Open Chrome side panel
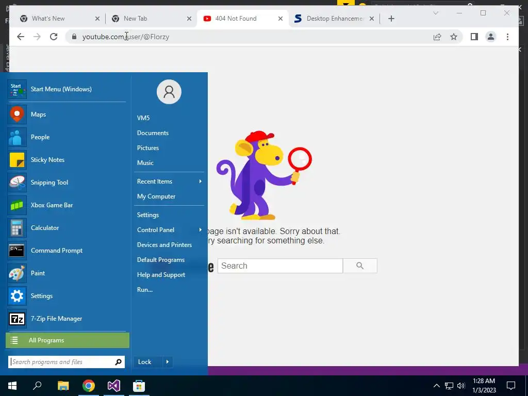The width and height of the screenshot is (528, 396). 474,37
